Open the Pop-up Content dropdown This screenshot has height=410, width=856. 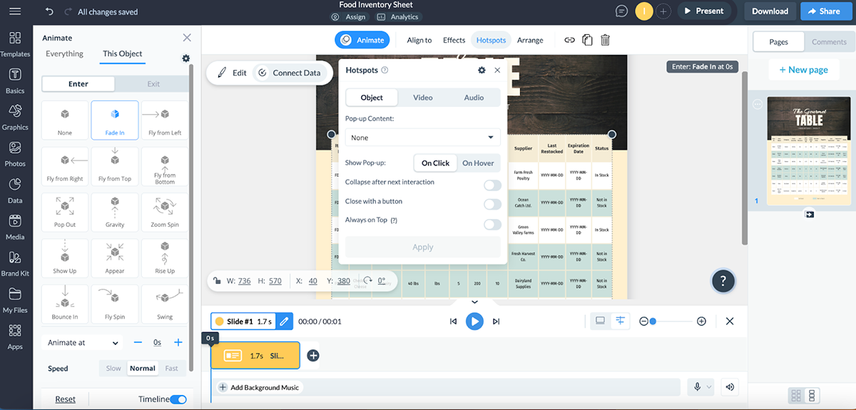423,138
